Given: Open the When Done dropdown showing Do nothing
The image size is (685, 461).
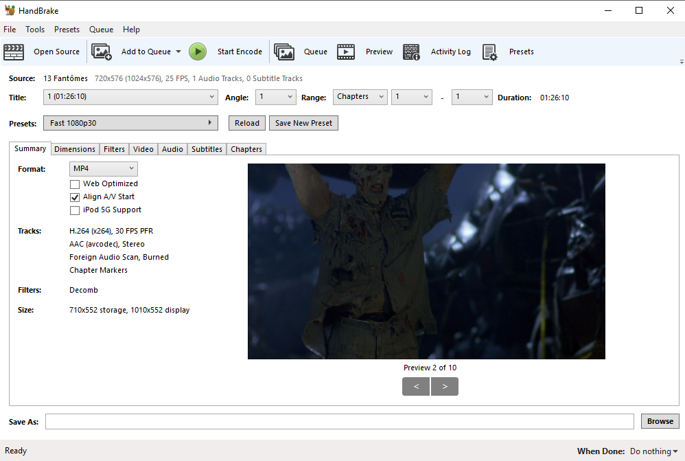Looking at the screenshot, I should point(653,451).
